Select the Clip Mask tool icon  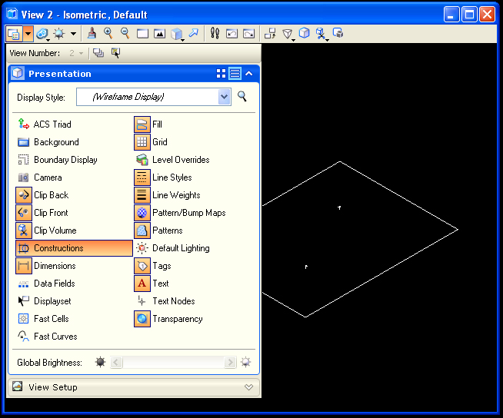tap(321, 34)
